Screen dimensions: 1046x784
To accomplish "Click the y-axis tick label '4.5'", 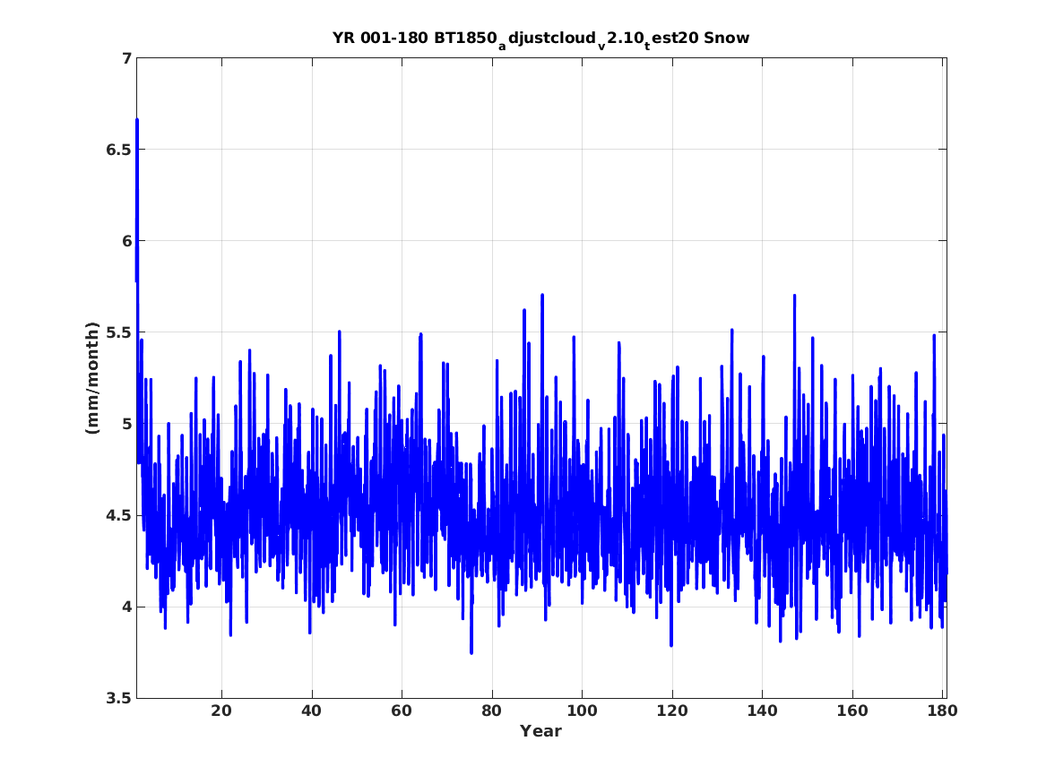I will (x=118, y=516).
